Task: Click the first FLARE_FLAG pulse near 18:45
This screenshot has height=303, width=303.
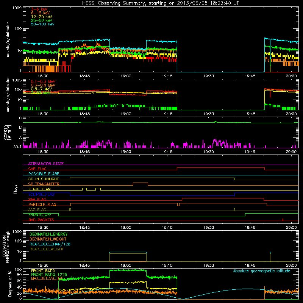Action: pos(84,188)
